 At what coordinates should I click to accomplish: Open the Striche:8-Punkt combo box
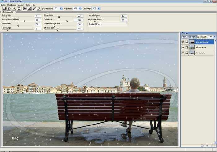pyautogui.click(x=107, y=24)
